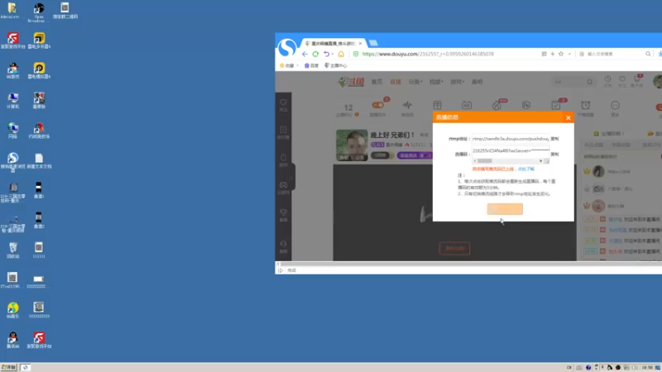This screenshot has height=372, width=662.
Task: Open the Sogou browser logo menu
Action: 287,47
